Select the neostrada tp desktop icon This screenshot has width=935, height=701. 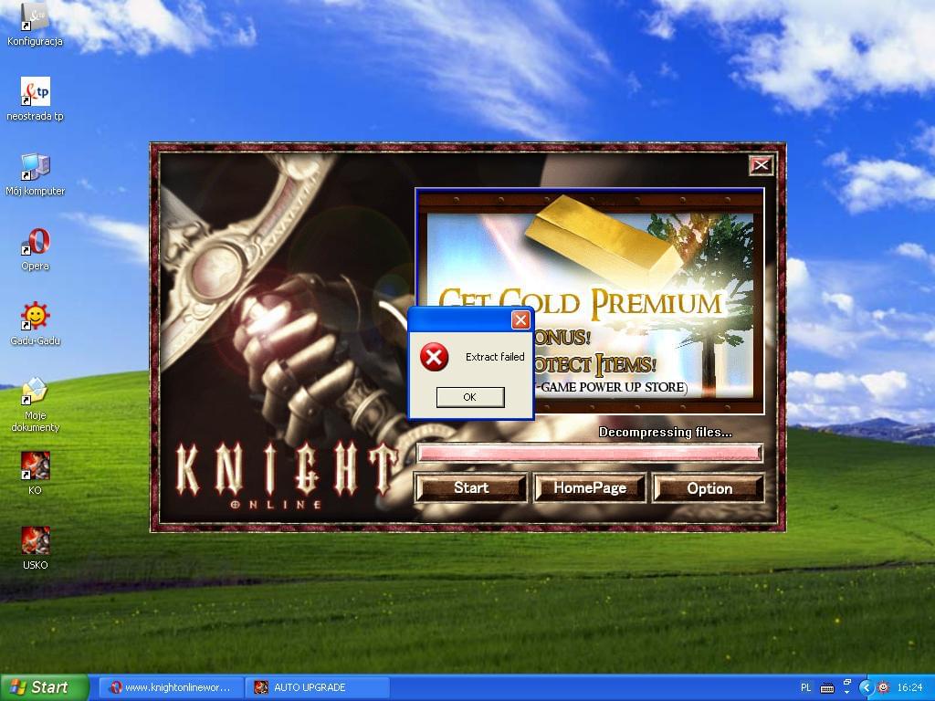click(36, 99)
